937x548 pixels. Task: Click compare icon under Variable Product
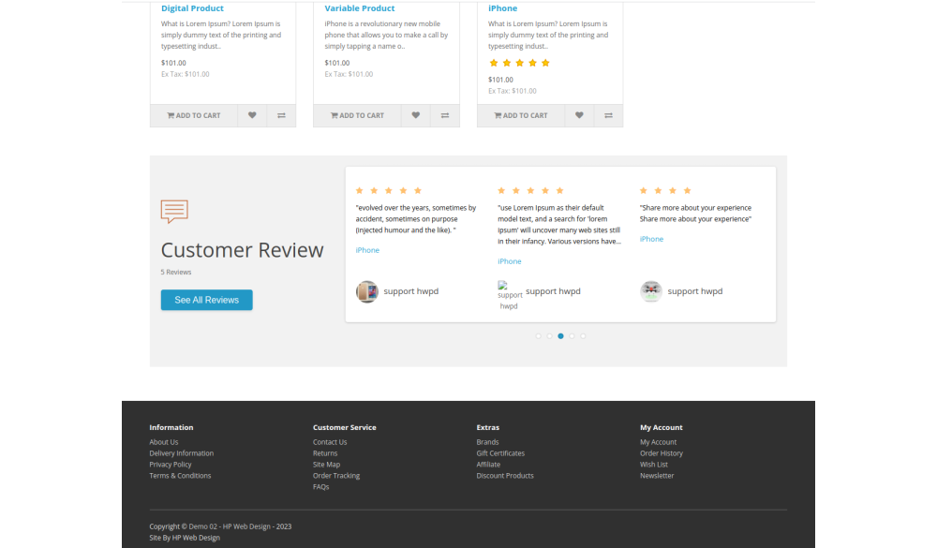445,115
